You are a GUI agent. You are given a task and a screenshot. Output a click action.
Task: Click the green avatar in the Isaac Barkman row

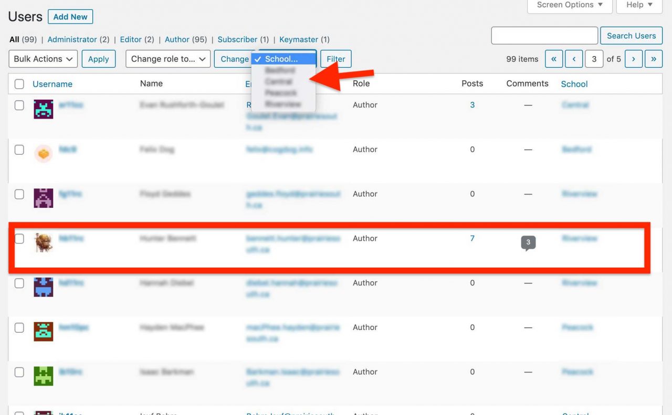click(x=44, y=376)
